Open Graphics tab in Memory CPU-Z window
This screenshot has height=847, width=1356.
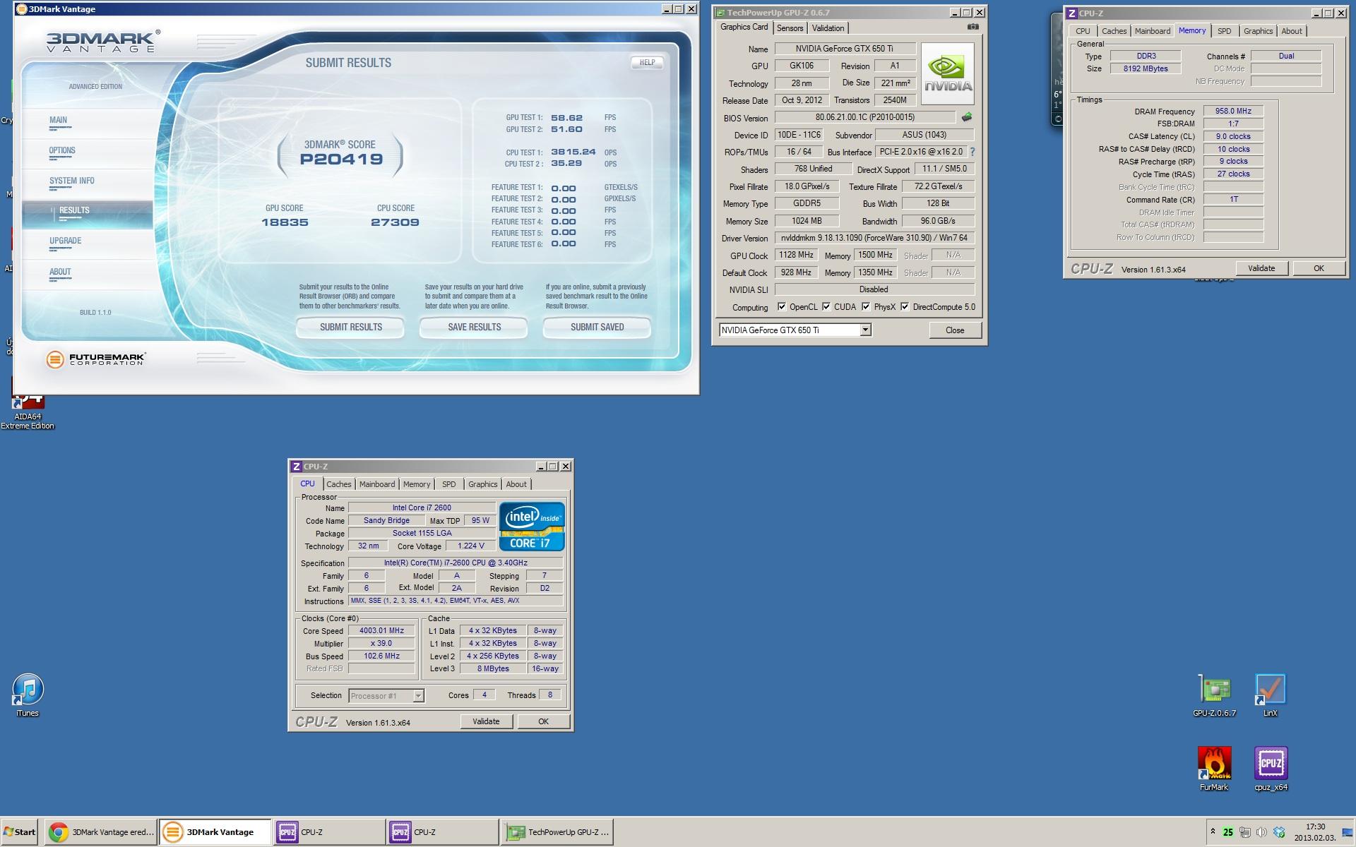1258,31
